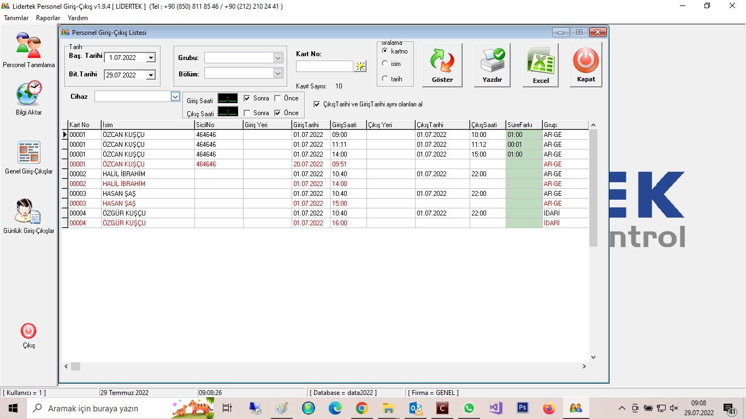This screenshot has width=746, height=419.
Task: Click the Kapat power button
Action: point(586,65)
